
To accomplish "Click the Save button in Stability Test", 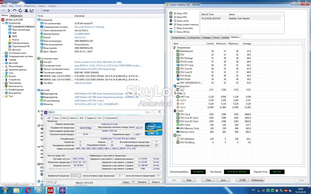I will (223, 180).
